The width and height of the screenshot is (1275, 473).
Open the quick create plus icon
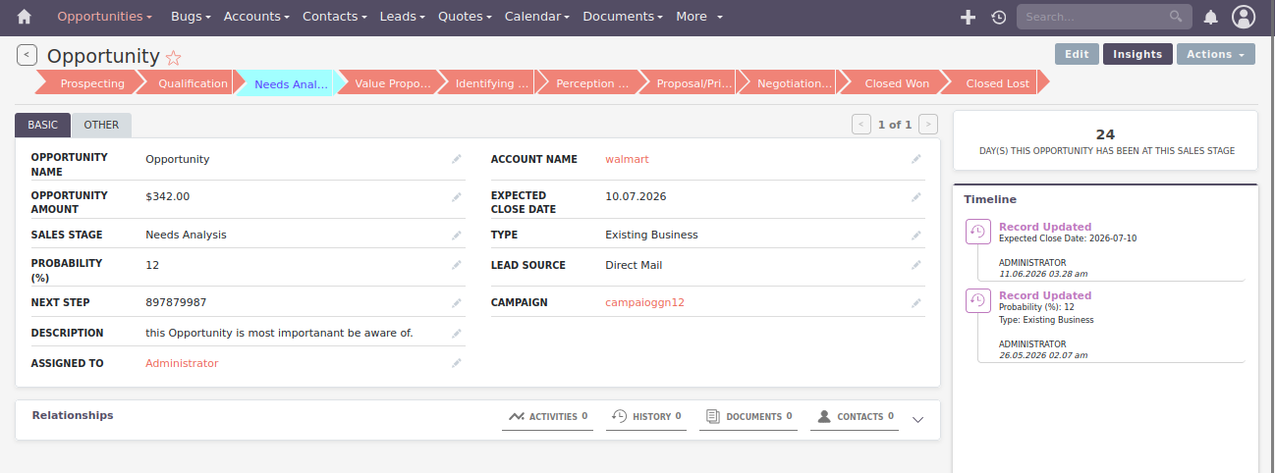[x=968, y=17]
